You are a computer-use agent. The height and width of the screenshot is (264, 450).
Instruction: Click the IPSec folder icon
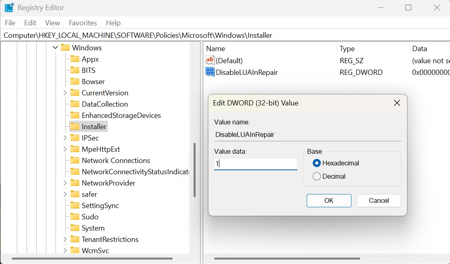[x=75, y=138]
